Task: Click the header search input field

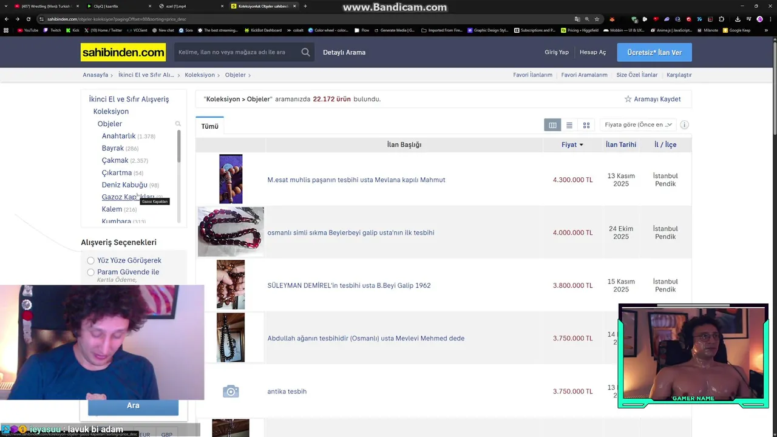Action: point(237,52)
